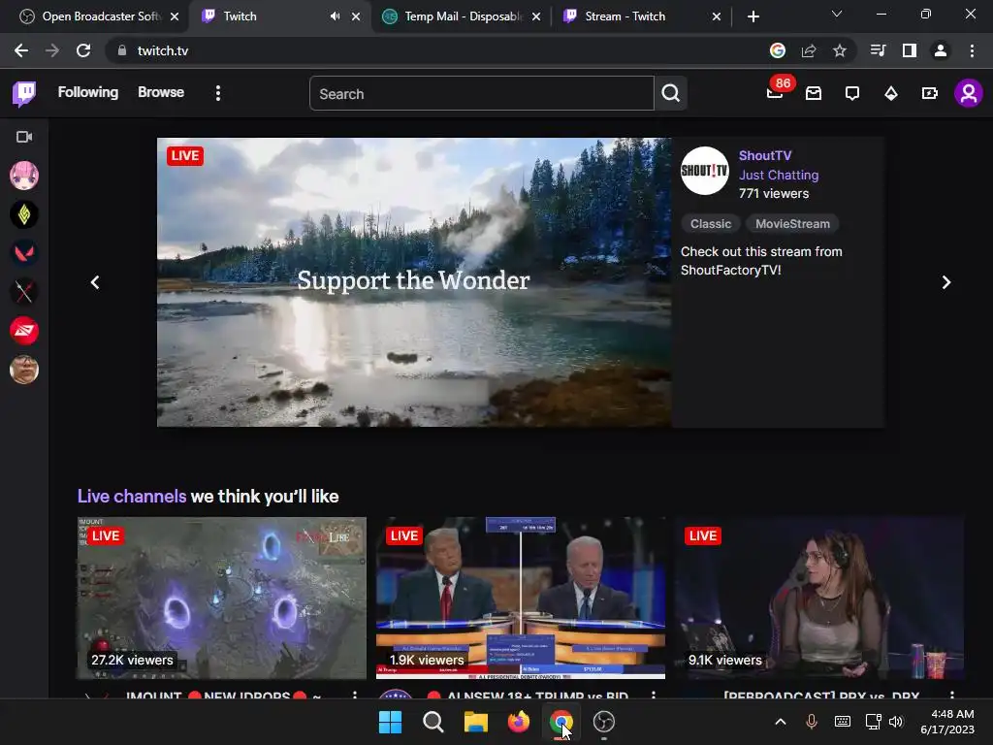
Task: Open the Live channels link
Action: 132,496
